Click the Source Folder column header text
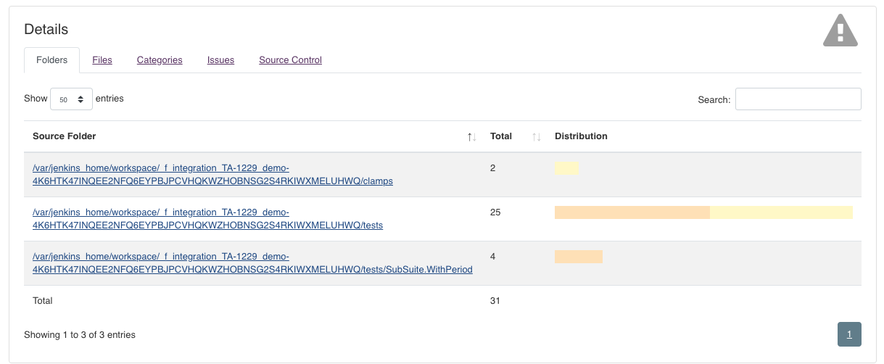The height and width of the screenshot is (364, 884). point(65,136)
